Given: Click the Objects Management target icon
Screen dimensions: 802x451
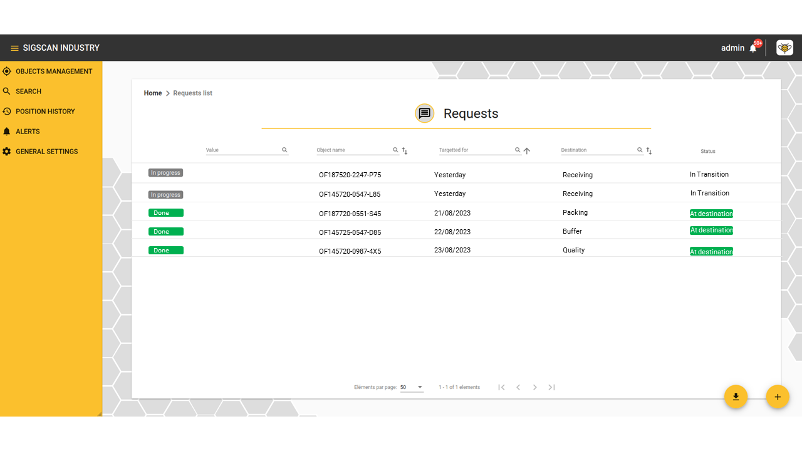Looking at the screenshot, I should coord(7,71).
